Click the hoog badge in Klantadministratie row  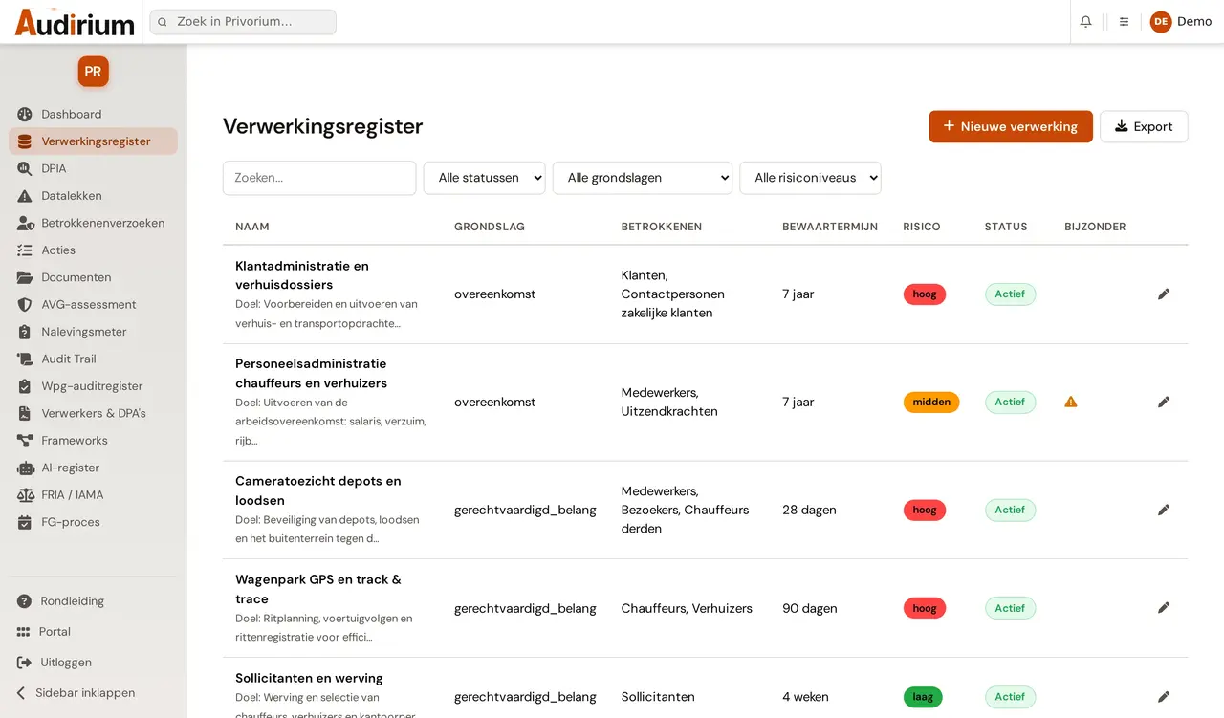pyautogui.click(x=925, y=294)
